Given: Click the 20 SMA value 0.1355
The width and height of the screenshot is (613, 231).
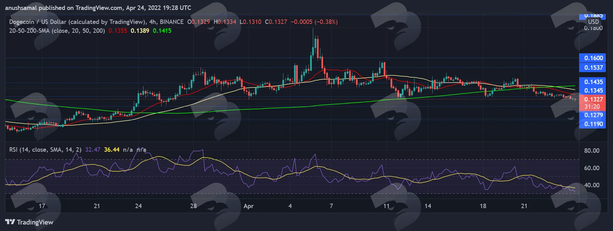Looking at the screenshot, I should [118, 31].
